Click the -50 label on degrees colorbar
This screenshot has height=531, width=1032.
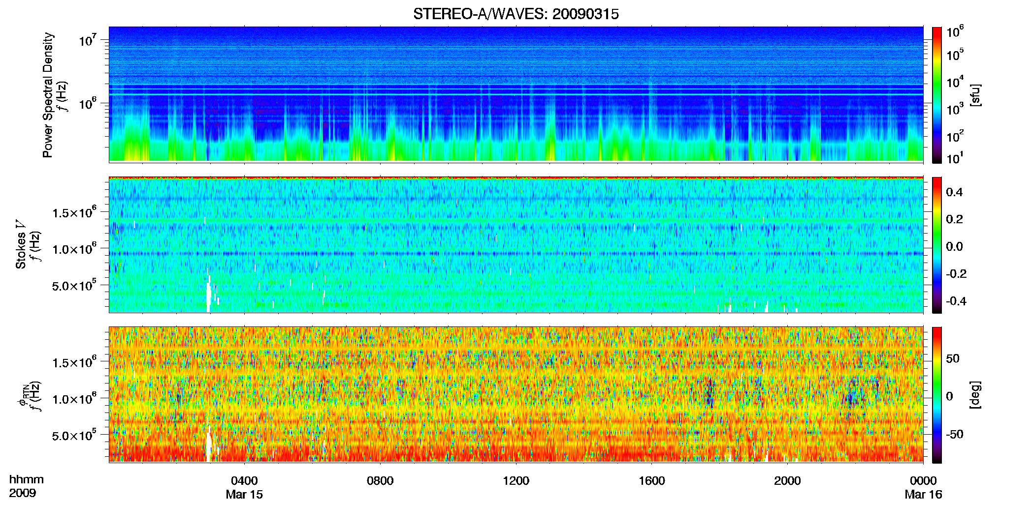955,434
